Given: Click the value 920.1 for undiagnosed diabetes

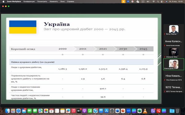Looking at the screenshot, I should point(103,89).
